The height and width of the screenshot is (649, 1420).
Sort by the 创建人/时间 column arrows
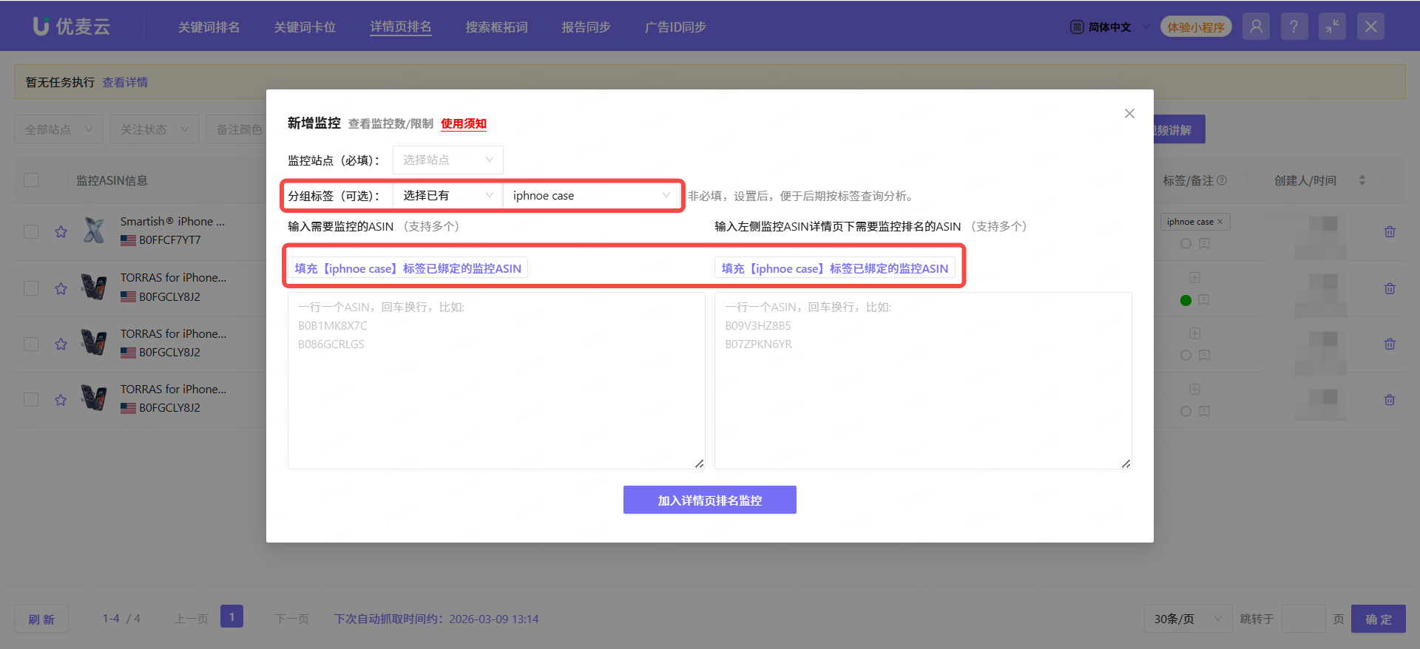(1362, 180)
